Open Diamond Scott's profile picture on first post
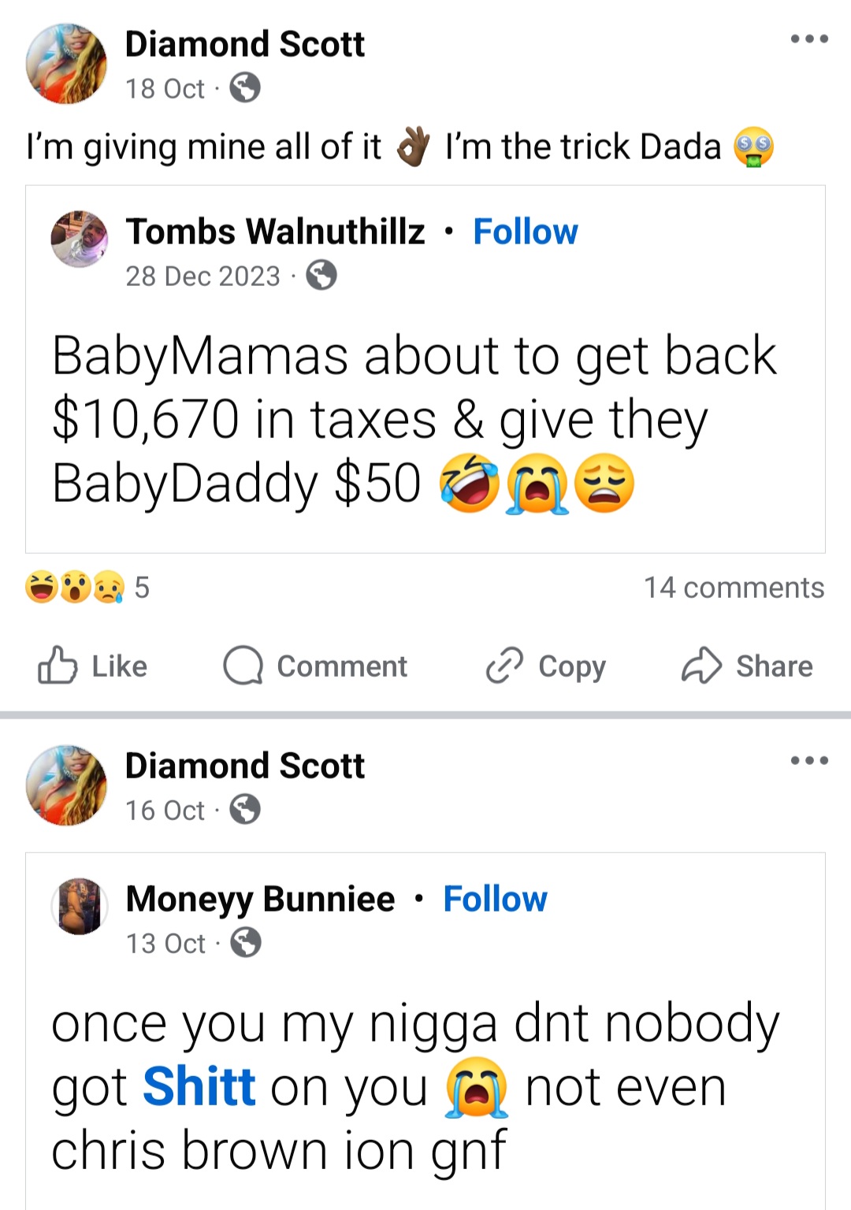 [x=66, y=63]
